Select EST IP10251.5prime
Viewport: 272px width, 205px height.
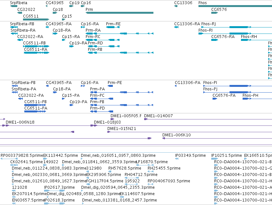point(227,156)
